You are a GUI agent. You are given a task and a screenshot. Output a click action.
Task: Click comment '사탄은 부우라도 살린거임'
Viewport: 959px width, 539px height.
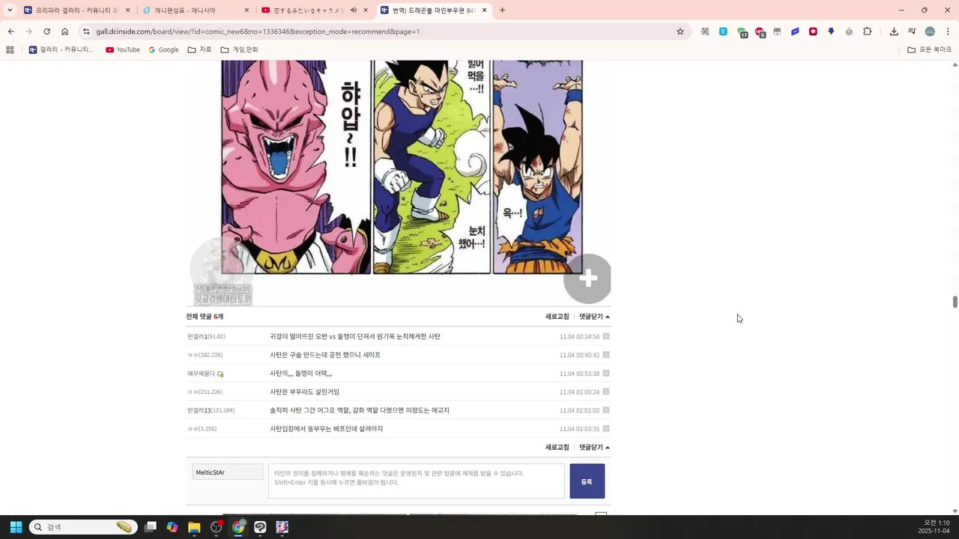[304, 392]
